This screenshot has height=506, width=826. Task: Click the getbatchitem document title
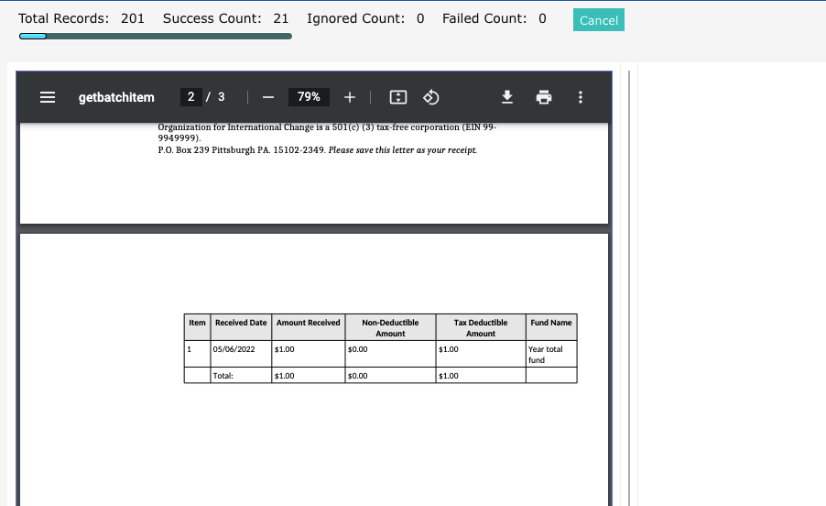[x=116, y=97]
